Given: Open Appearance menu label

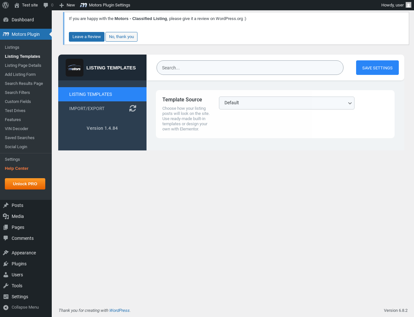Looking at the screenshot, I should (x=24, y=253).
